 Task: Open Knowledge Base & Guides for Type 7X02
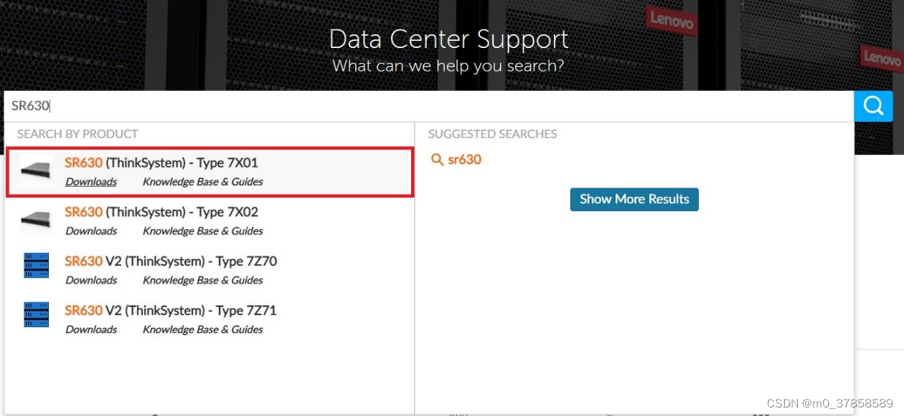202,231
